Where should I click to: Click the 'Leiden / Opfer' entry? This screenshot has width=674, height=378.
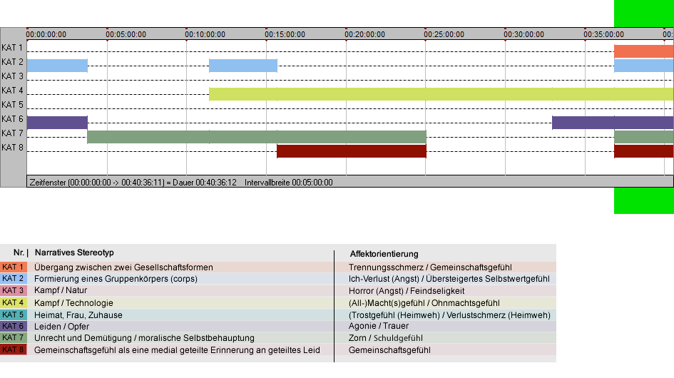pos(61,327)
